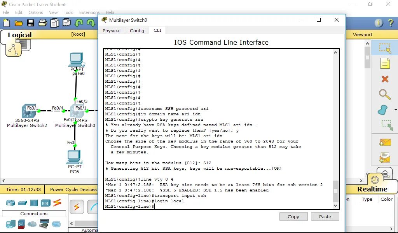Choose the Draw Polygon shape tool
This screenshot has width=398, height=233.
383,110
